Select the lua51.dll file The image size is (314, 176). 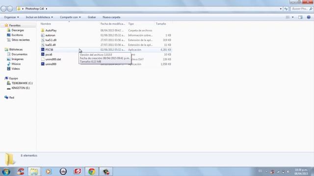tap(51, 45)
